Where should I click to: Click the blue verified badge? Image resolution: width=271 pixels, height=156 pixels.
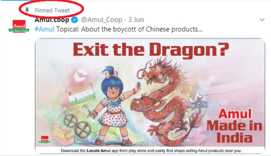click(x=74, y=20)
